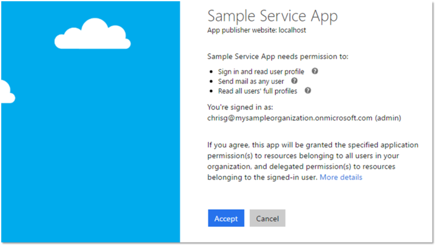
Task: Click the partial cloud at the left edge
Action: (x=6, y=92)
